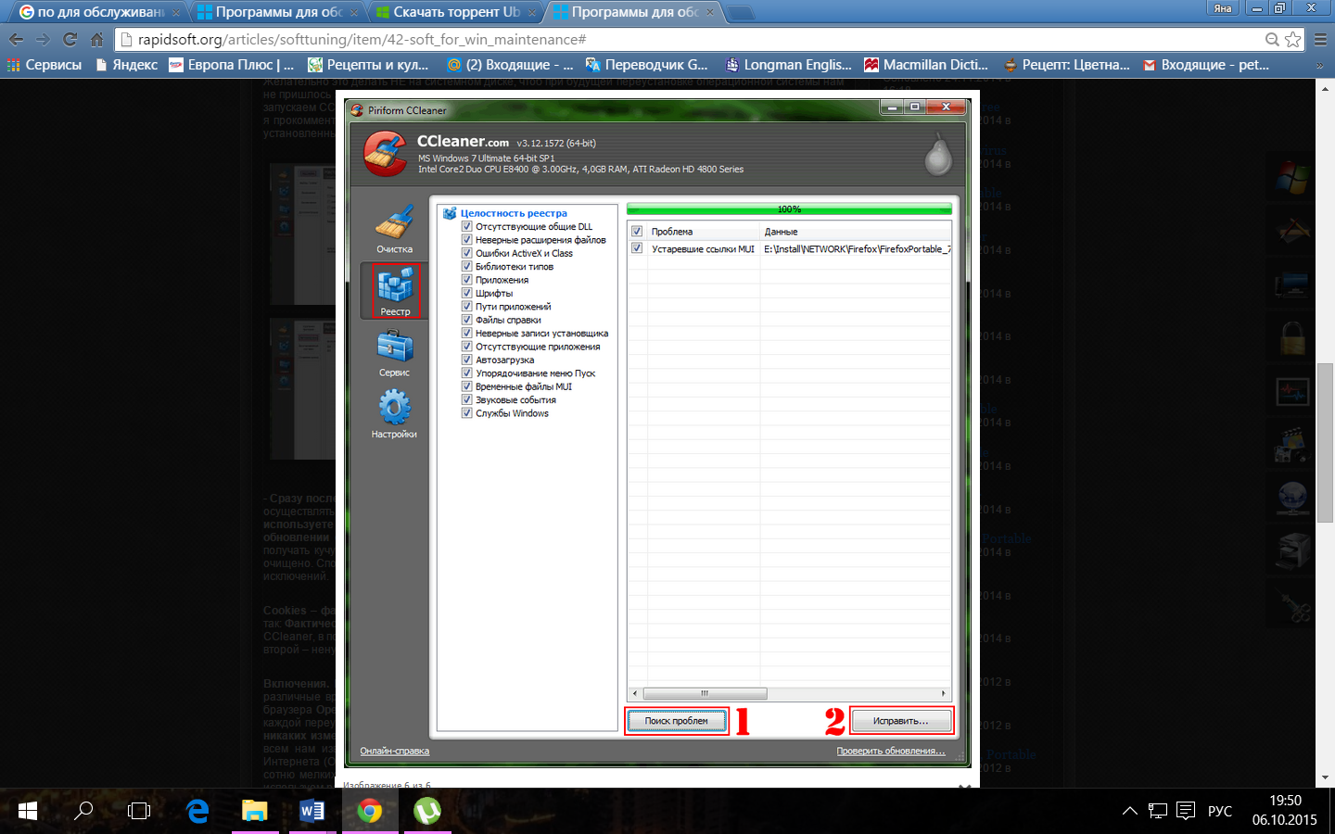Open the Рецепт: Цветна... bookmark
The image size is (1335, 834).
click(1067, 65)
